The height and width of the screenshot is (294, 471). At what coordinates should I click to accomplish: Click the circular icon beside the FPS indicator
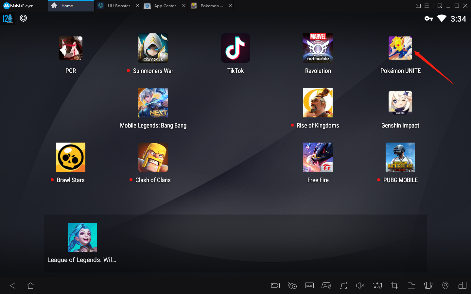pyautogui.click(x=23, y=18)
